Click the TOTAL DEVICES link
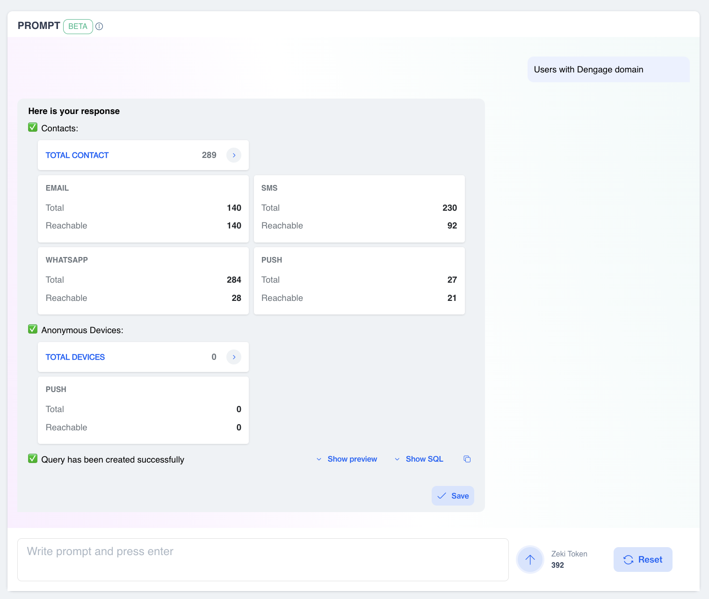 [x=75, y=357]
